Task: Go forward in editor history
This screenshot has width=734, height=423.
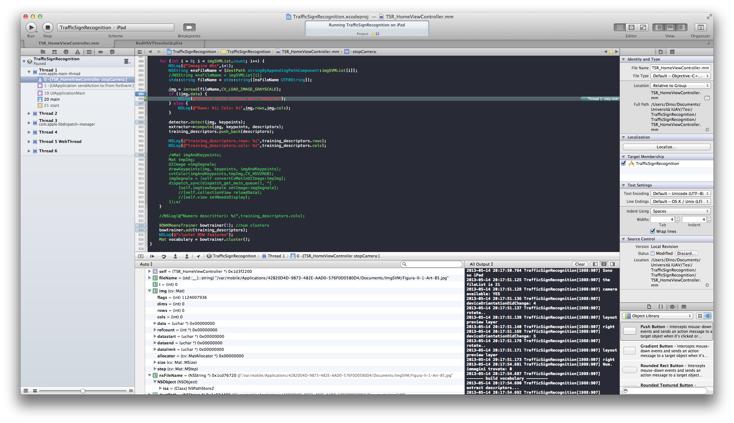Action: pos(159,52)
